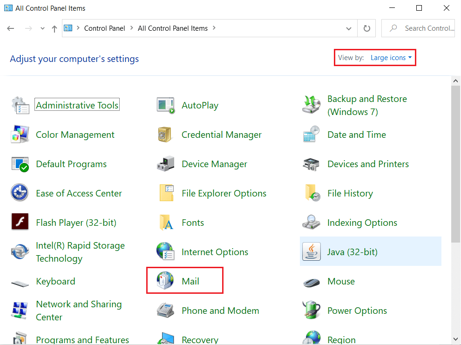
Task: Select All Control Panel Items breadcrumb
Action: click(x=172, y=28)
